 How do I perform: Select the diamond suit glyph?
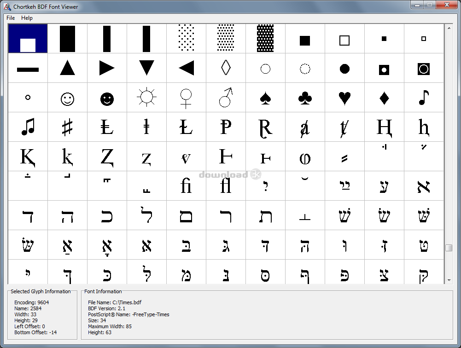384,98
